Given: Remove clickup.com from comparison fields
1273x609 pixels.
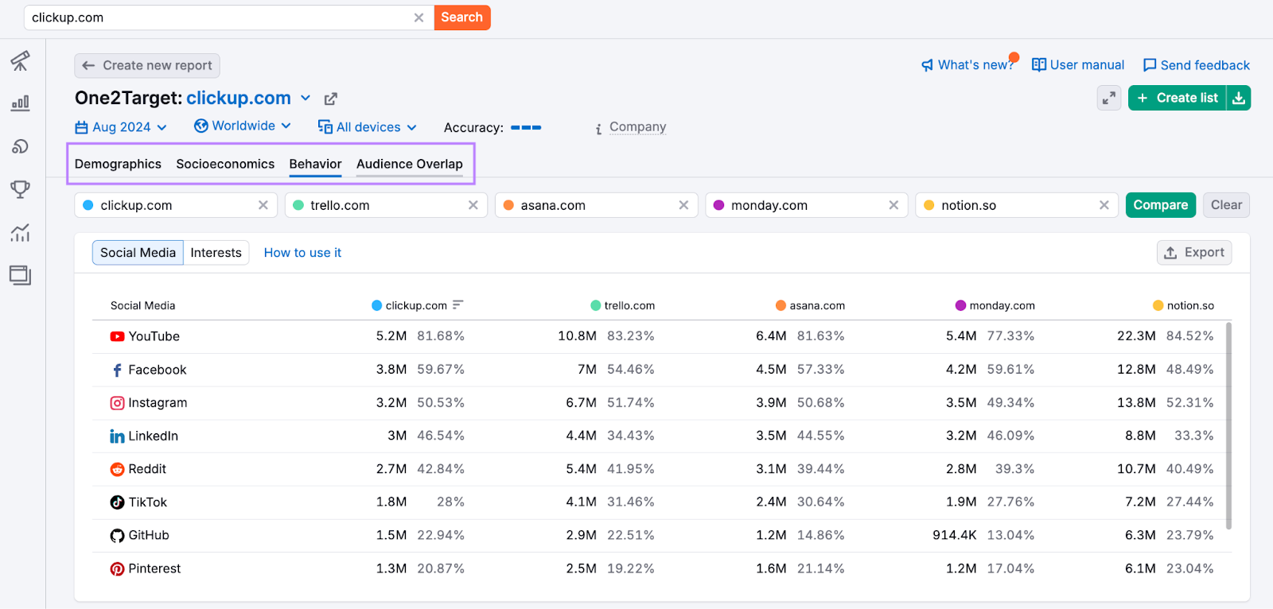Looking at the screenshot, I should point(263,205).
